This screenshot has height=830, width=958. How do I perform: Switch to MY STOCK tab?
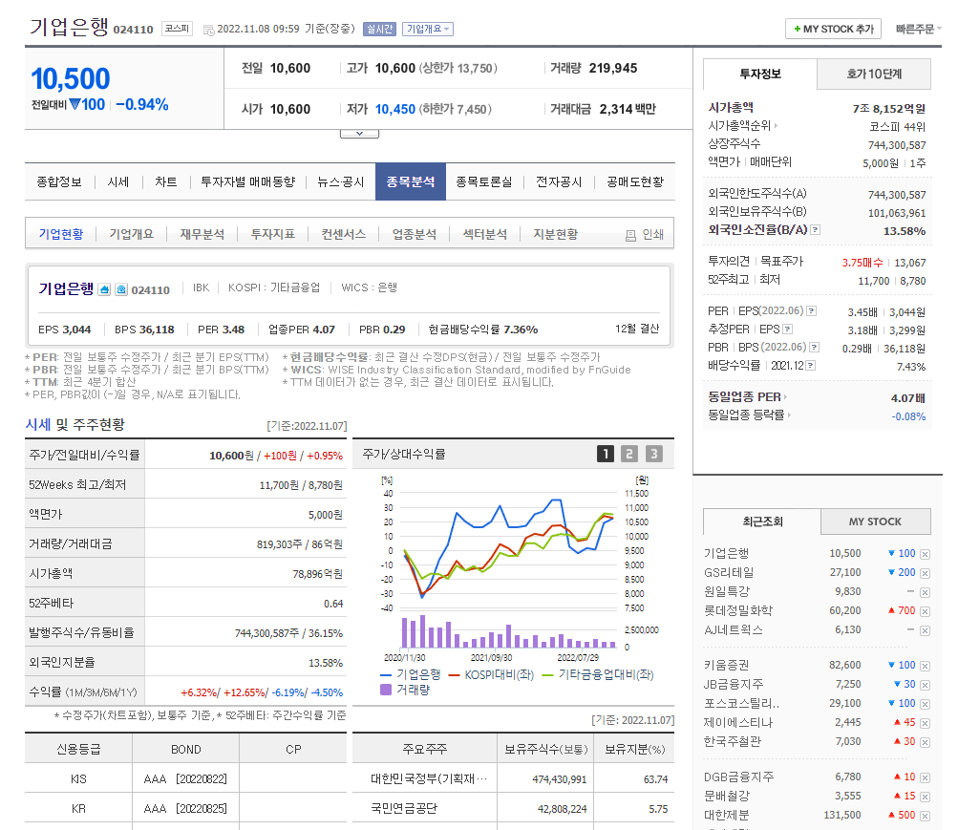pyautogui.click(x=875, y=521)
